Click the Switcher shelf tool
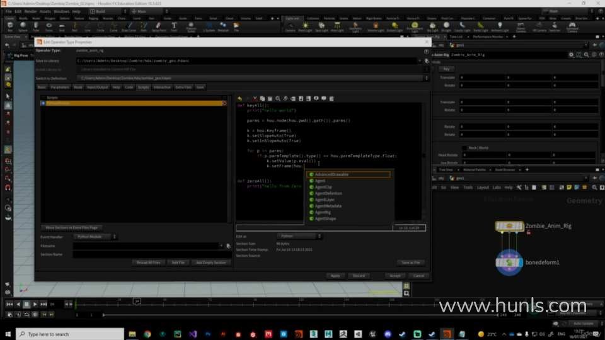This screenshot has height=340, width=605. point(555,26)
